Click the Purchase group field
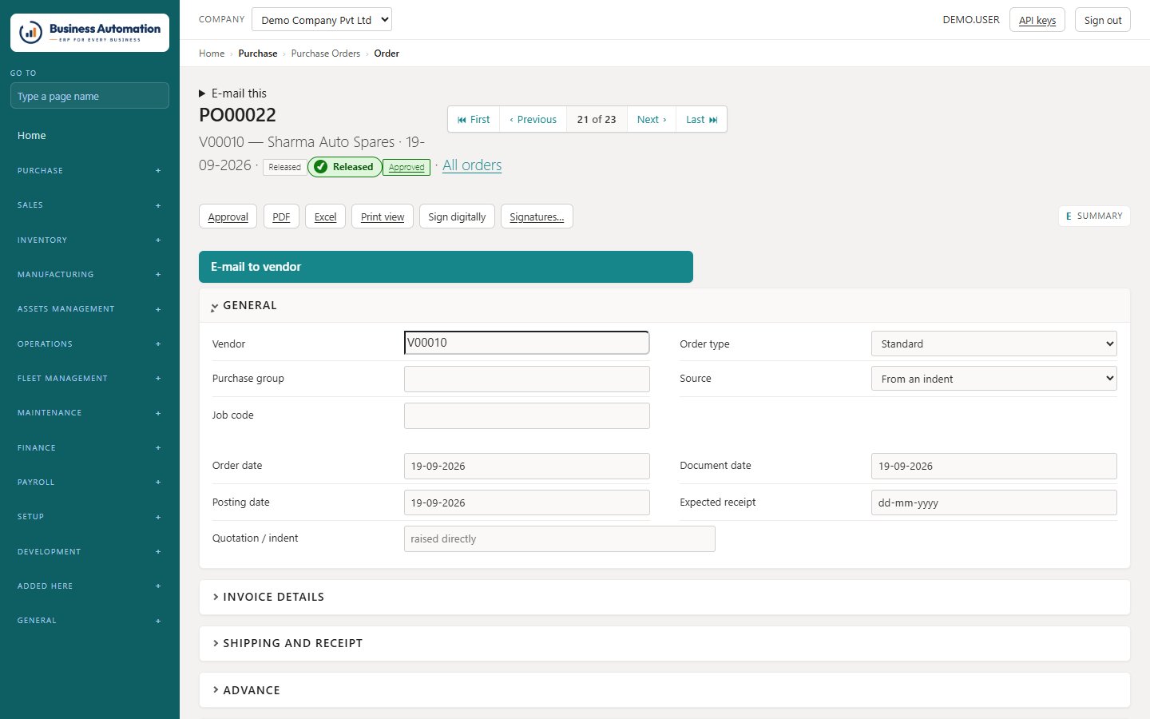This screenshot has height=719, width=1150. 527,379
